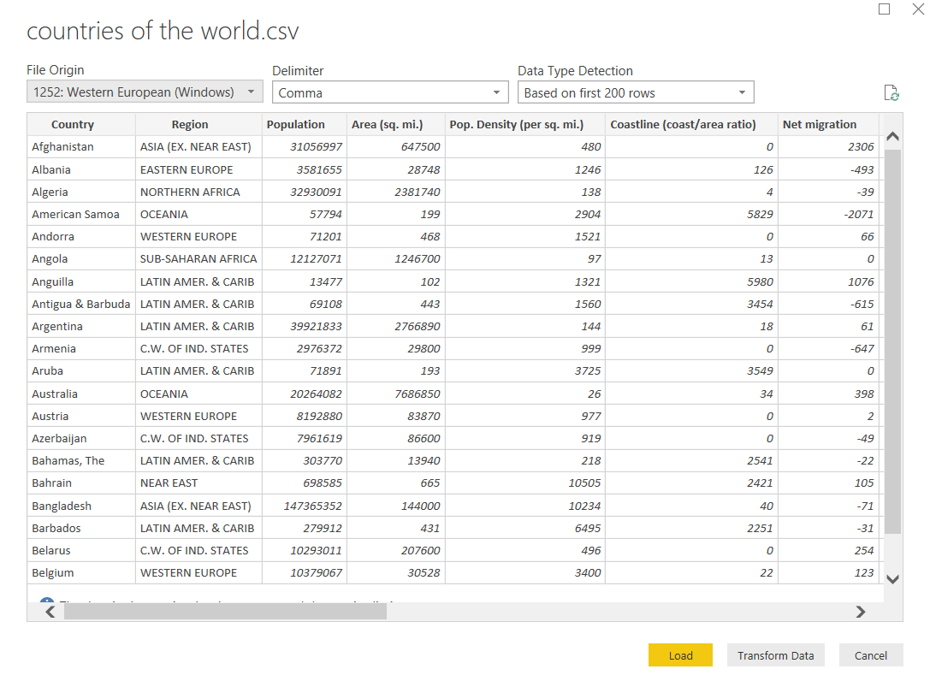The image size is (930, 681).
Task: Close the dialog with the X icon
Action: pos(918,9)
